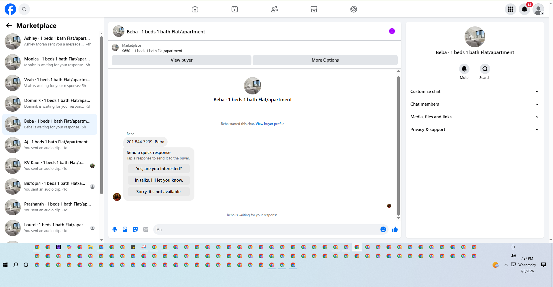Expand Privacy & support section

pos(474,130)
